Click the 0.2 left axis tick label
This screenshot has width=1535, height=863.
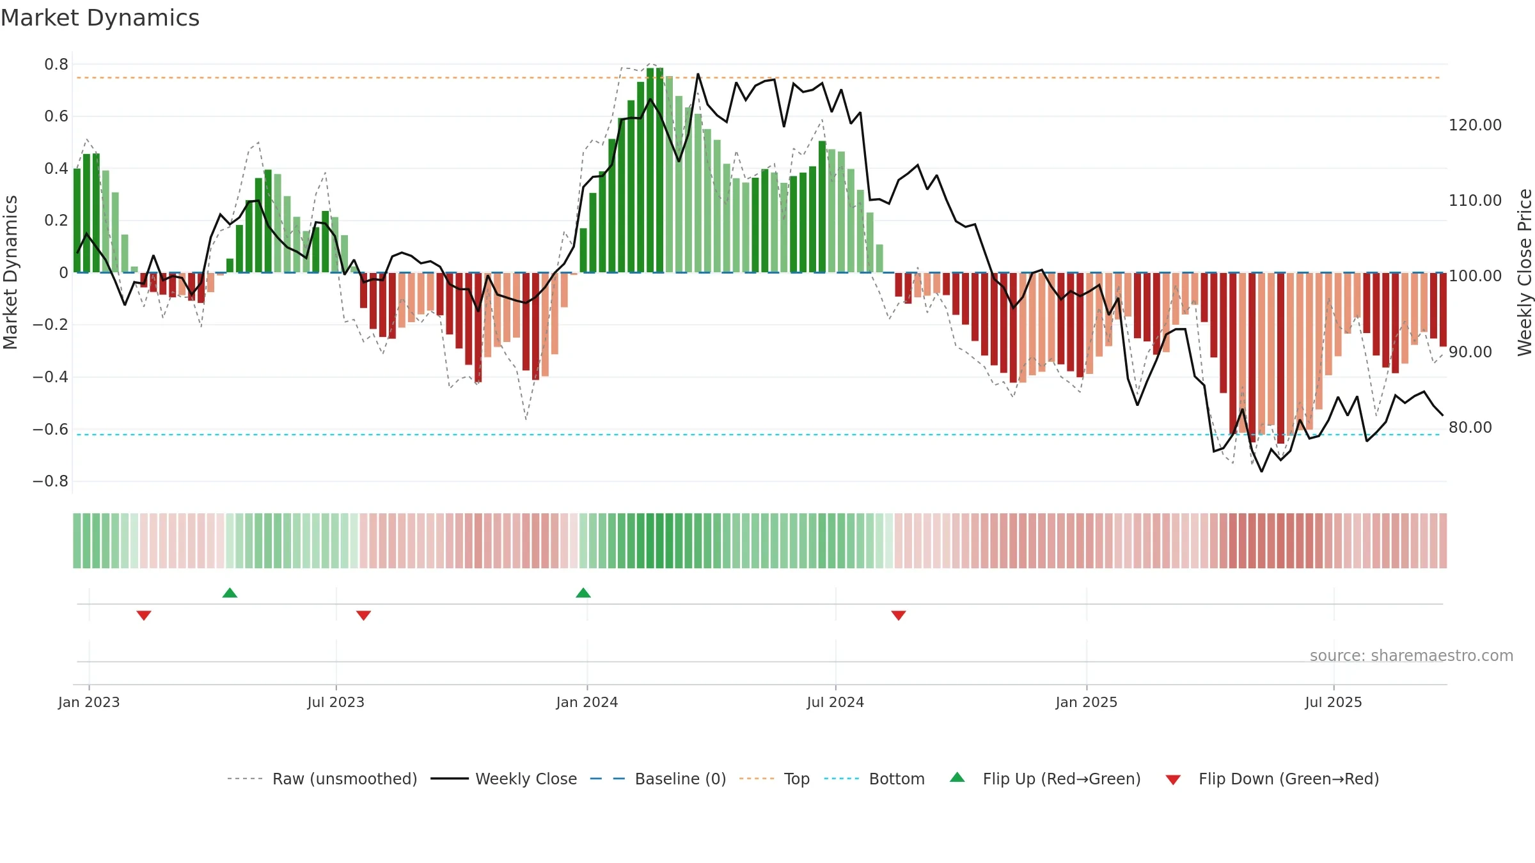coord(56,220)
